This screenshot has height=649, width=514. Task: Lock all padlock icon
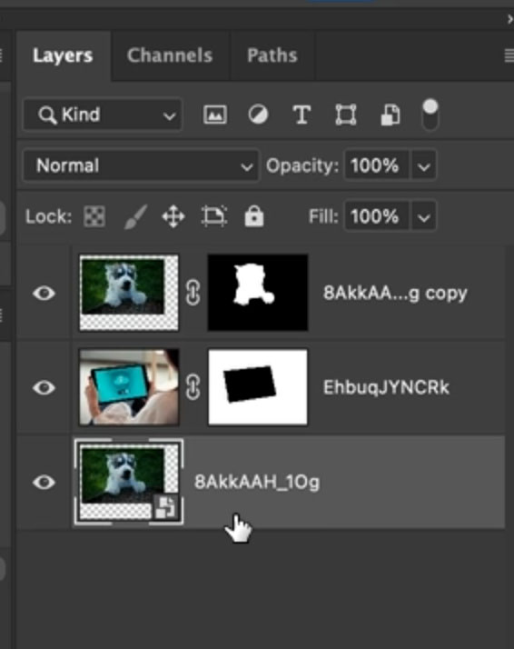pyautogui.click(x=254, y=215)
